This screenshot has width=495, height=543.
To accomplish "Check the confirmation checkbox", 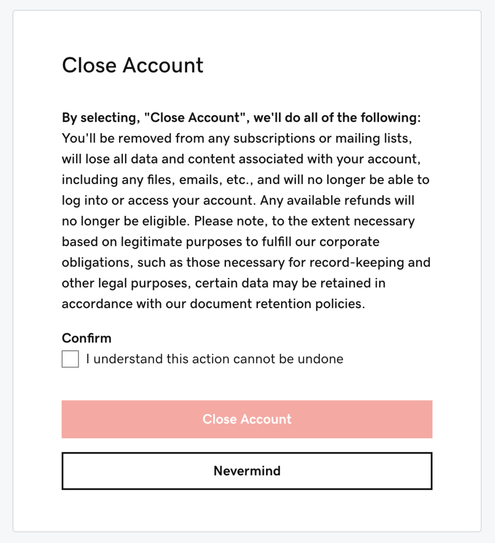I will (x=70, y=359).
